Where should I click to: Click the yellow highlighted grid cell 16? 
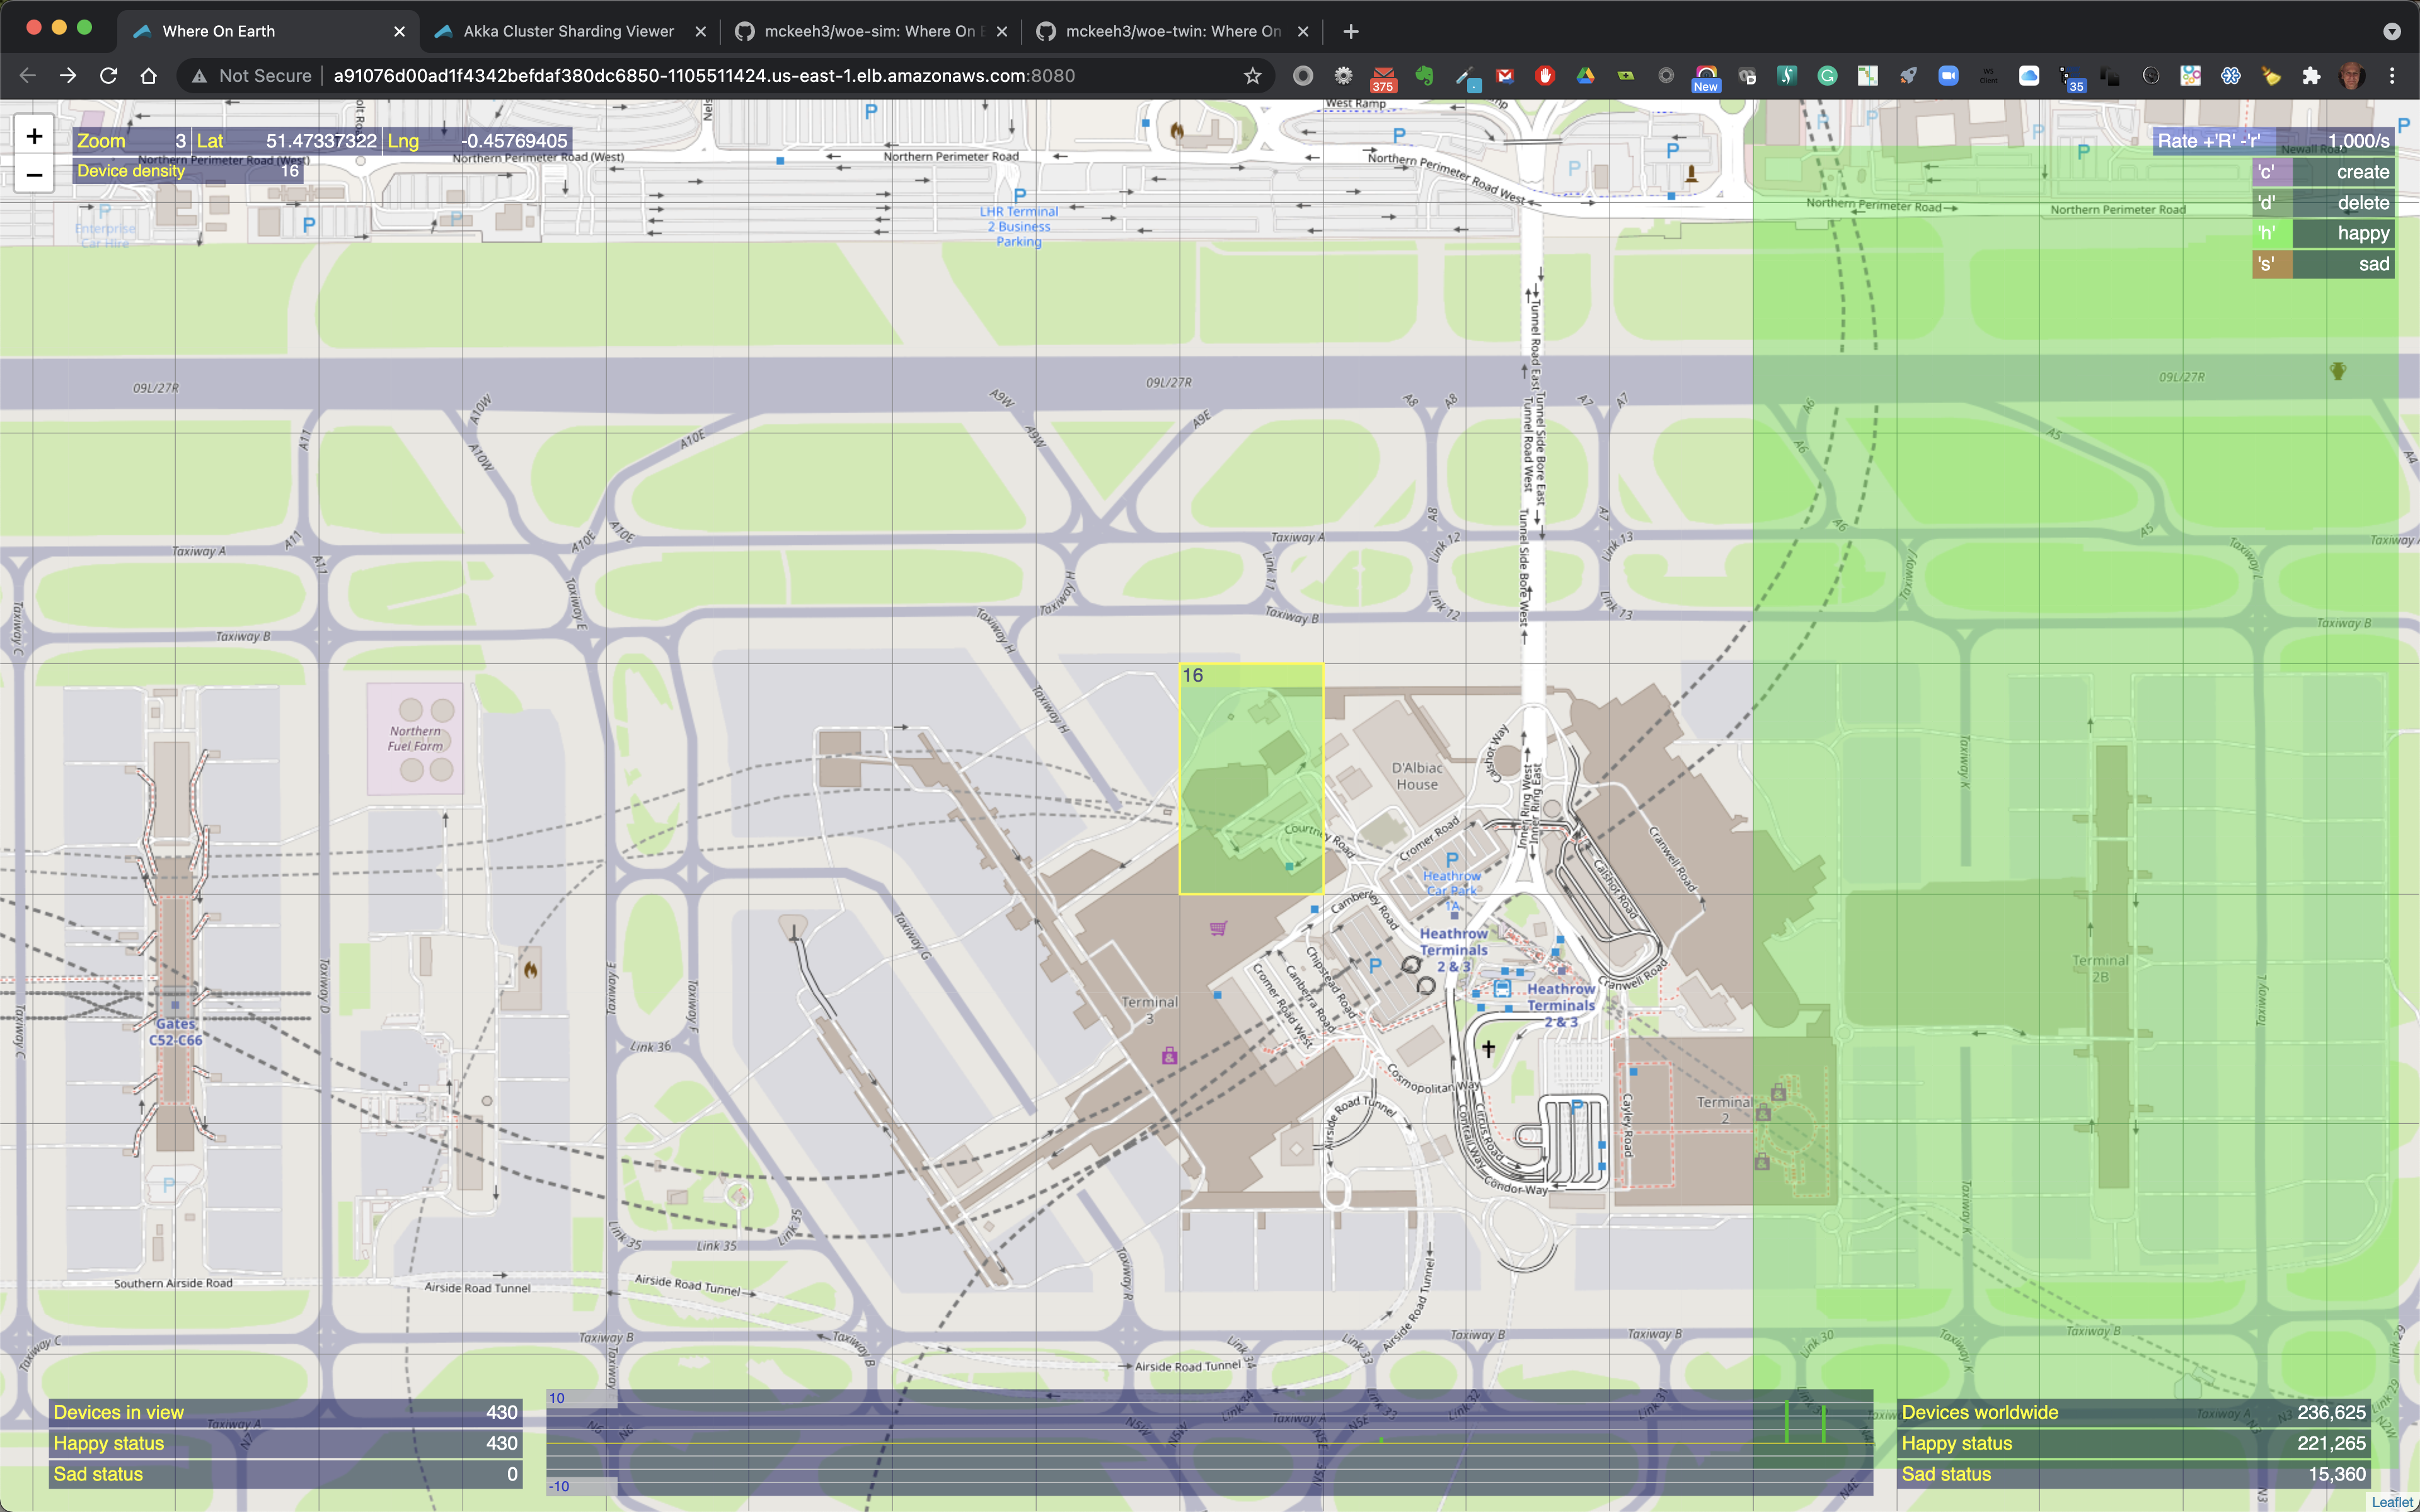[x=1251, y=779]
